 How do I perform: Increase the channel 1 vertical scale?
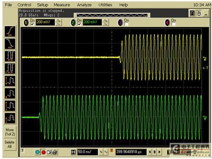(x=59, y=21)
